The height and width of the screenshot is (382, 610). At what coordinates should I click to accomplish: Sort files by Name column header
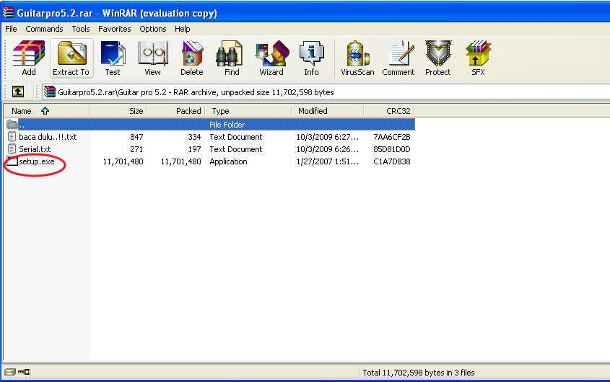tap(47, 111)
